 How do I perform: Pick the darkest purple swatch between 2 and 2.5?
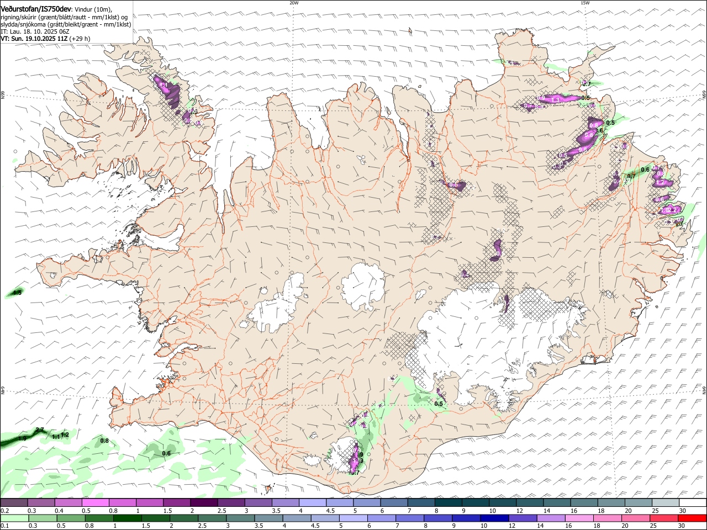click(x=204, y=503)
